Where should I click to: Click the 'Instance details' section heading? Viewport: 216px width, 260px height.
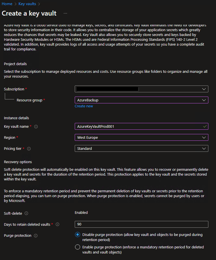click(16, 118)
